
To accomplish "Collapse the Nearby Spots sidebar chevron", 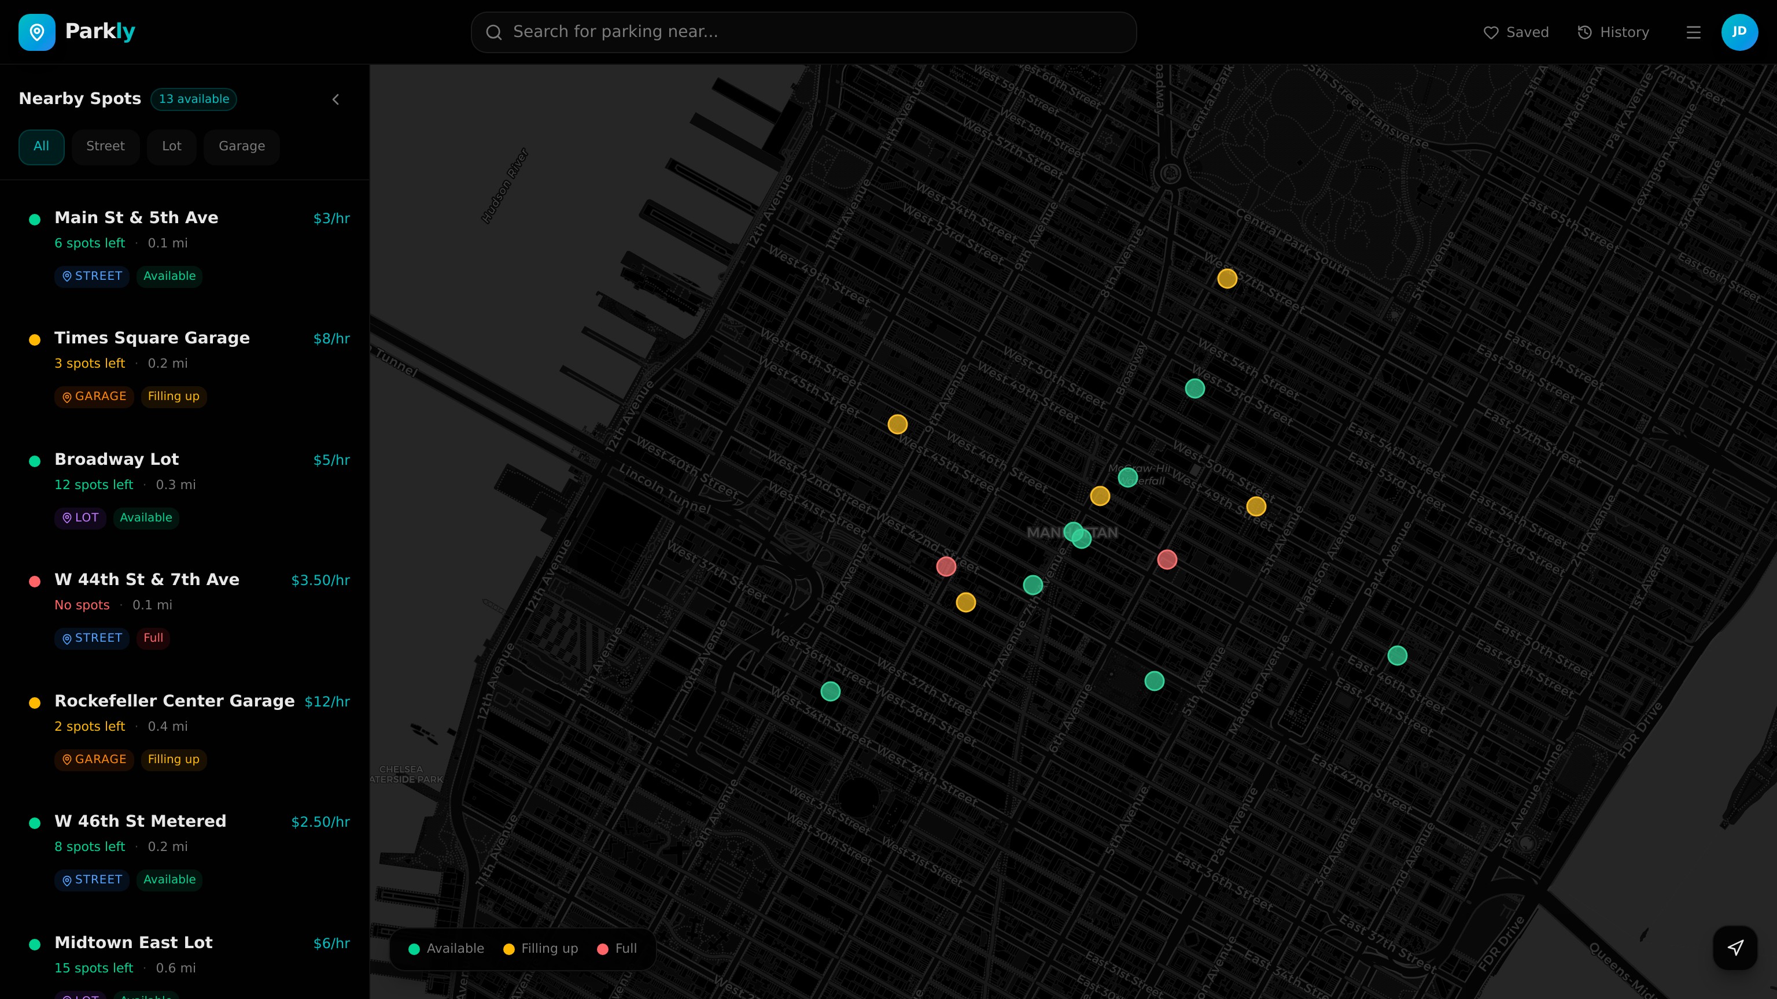I will (336, 99).
